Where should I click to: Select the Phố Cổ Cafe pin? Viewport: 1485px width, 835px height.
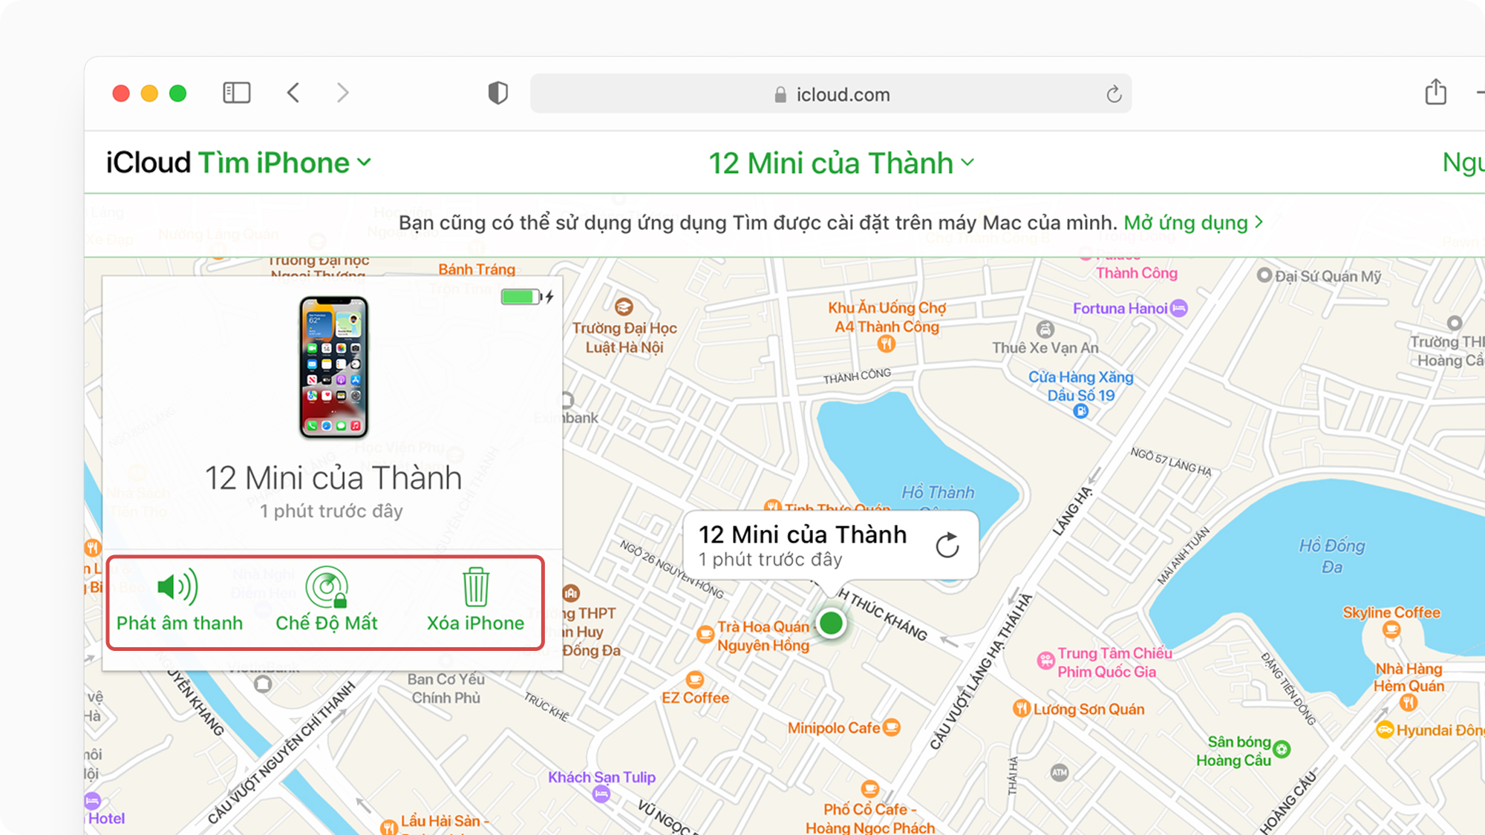tap(870, 788)
